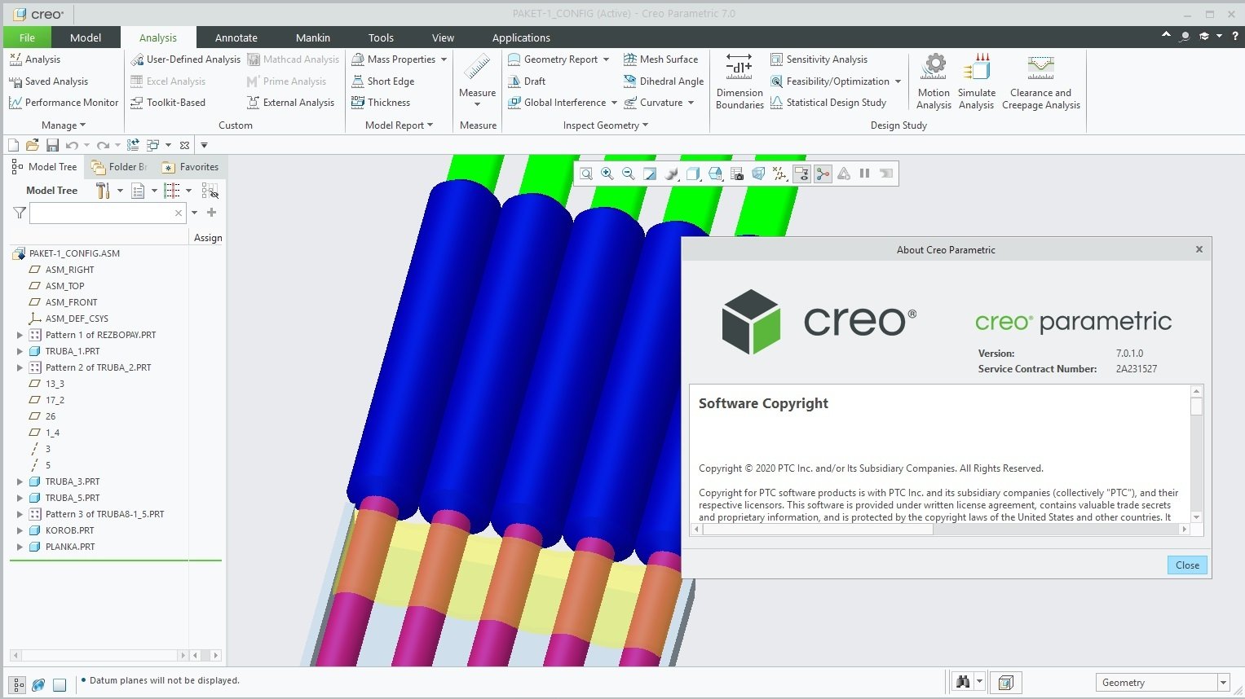Select the Short Edge analysis
This screenshot has width=1245, height=699.
click(382, 81)
